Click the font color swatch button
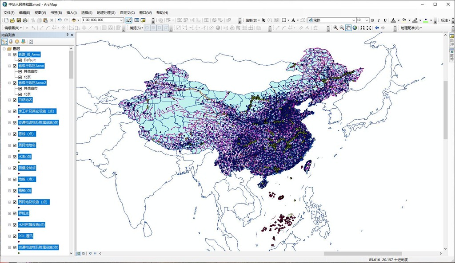Screen dimensions: 455x263 click(x=394, y=20)
